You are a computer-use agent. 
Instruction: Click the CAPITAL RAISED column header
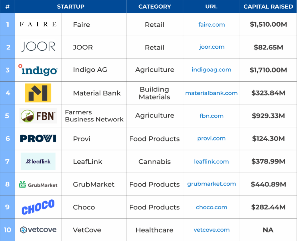coord(268,7)
